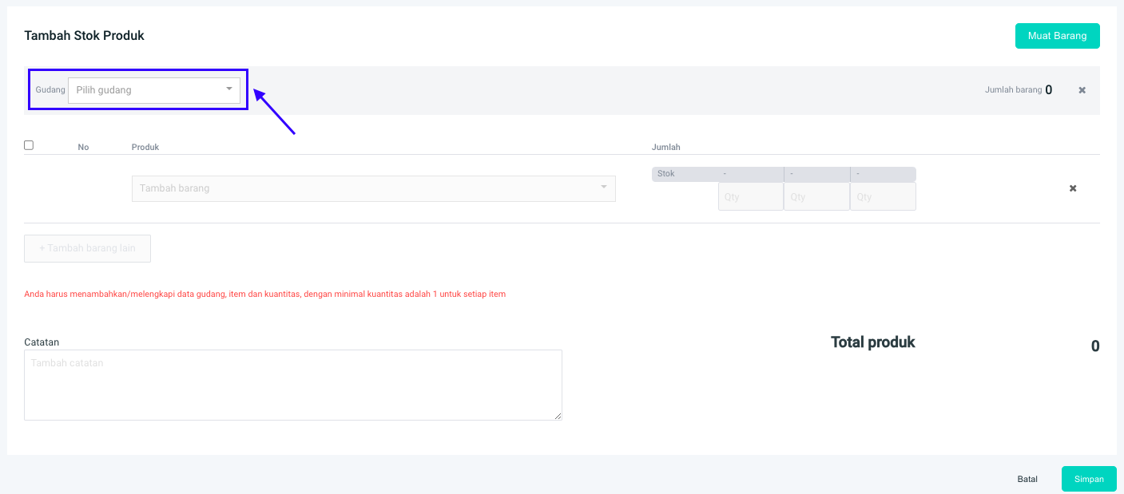The height and width of the screenshot is (494, 1124).
Task: Click the middle Qty input field
Action: click(816, 196)
